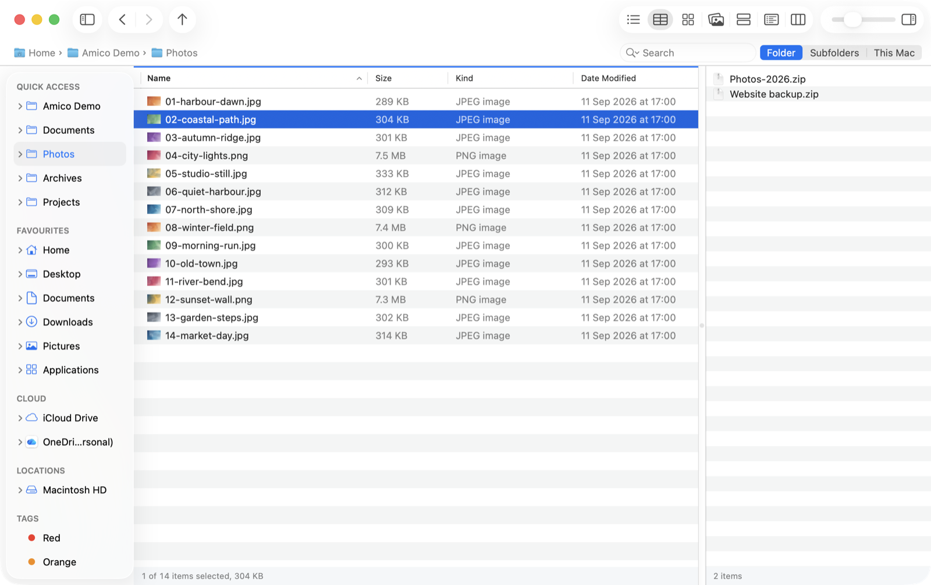Filter by the Orange tag dot
The image size is (931, 585).
32,562
